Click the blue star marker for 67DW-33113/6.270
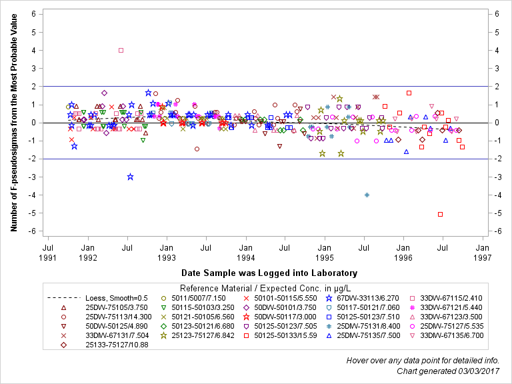The height and width of the screenshot is (384, 512). click(329, 299)
